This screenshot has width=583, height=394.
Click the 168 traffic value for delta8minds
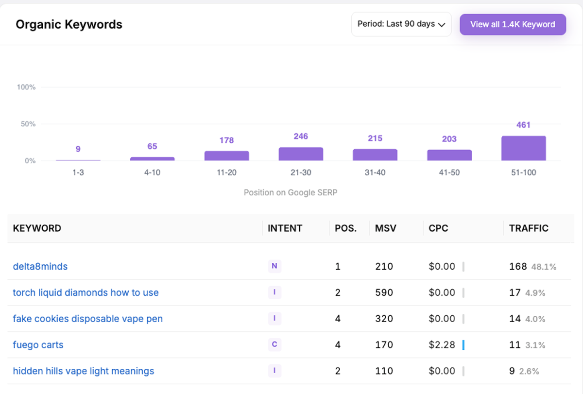(518, 266)
